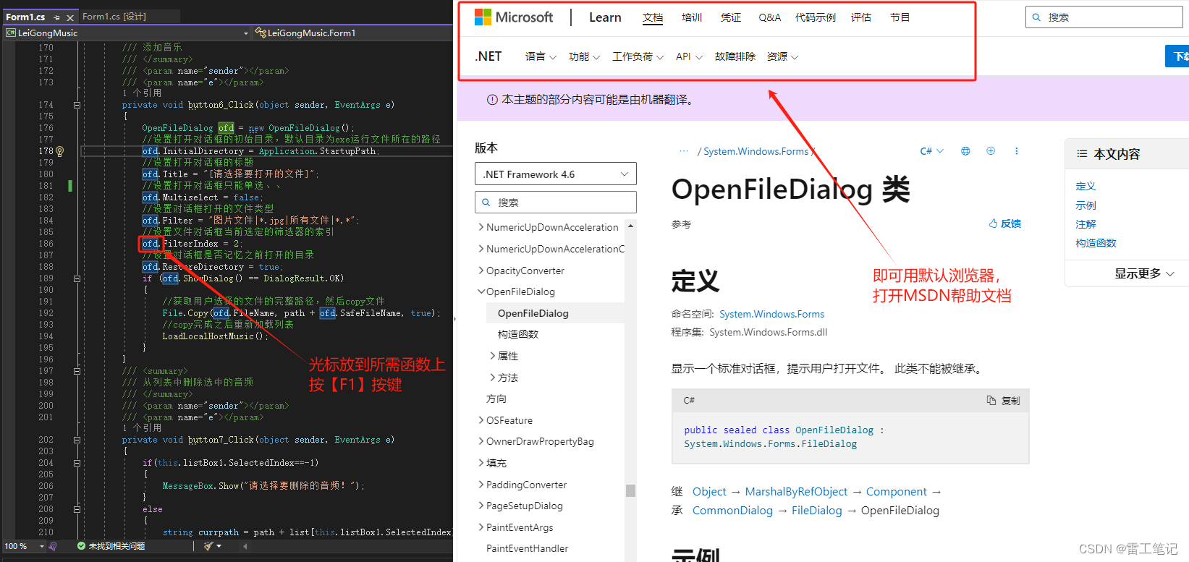
Task: Click the lightbulb quick actions icon on line 178
Action: click(60, 151)
